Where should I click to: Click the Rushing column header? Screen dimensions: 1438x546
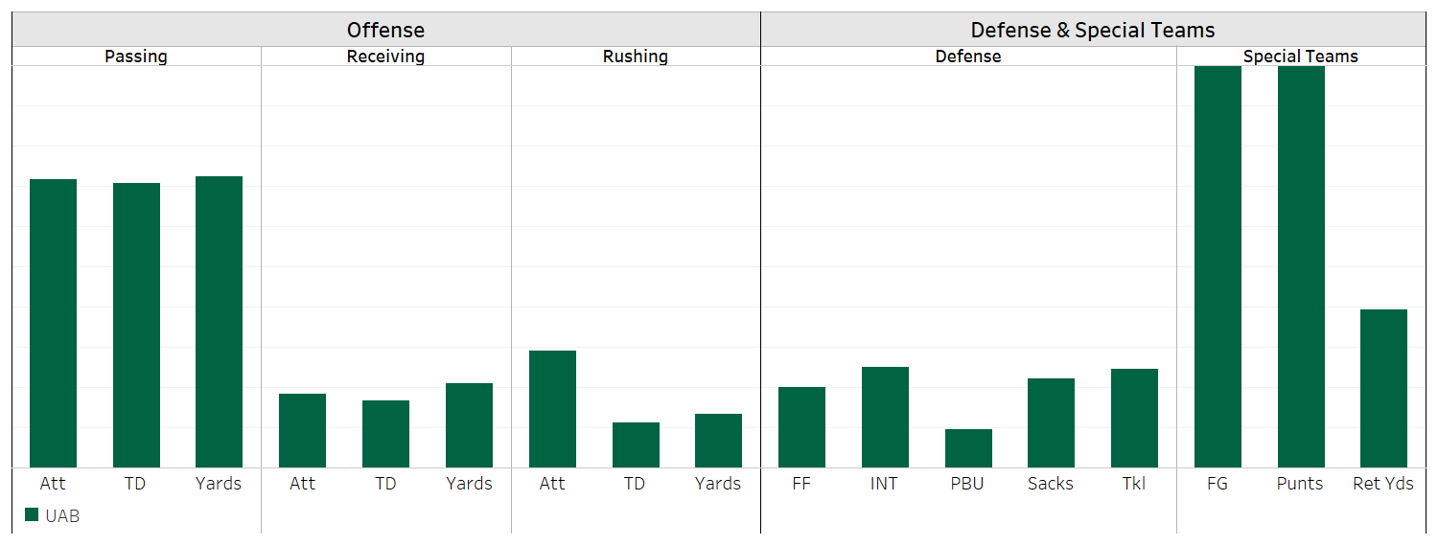coord(636,57)
